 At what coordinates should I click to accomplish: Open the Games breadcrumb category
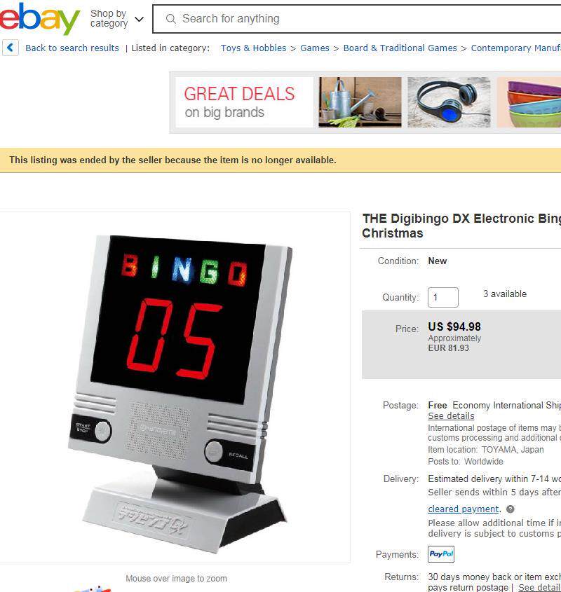[x=315, y=48]
